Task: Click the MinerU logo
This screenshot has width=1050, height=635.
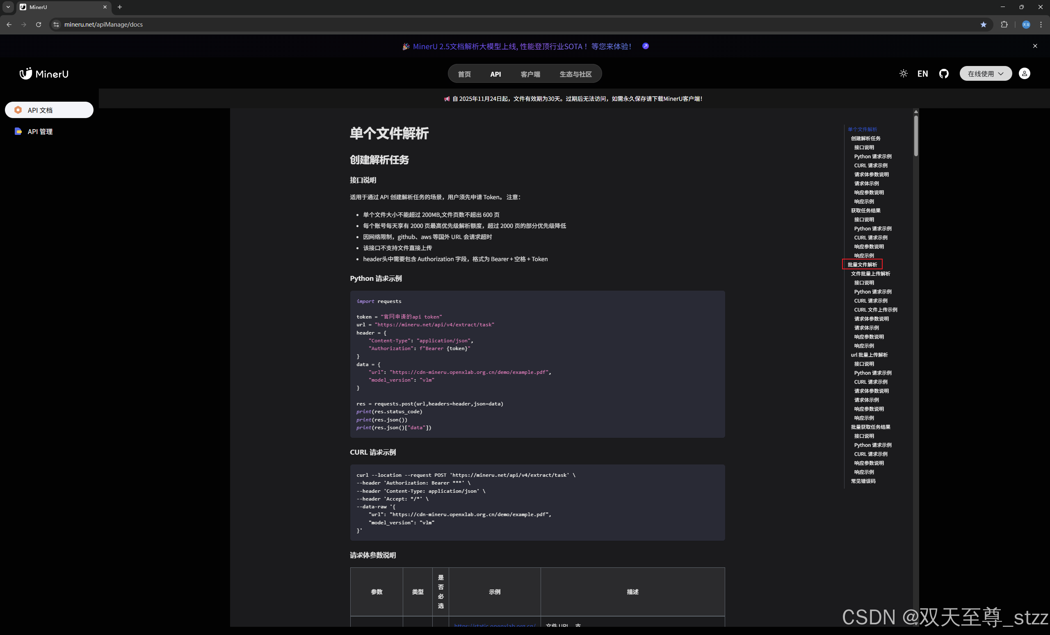Action: (x=44, y=74)
